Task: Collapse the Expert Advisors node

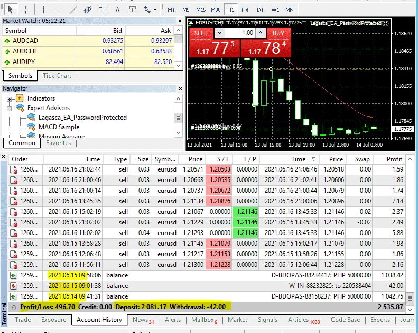Action: pyautogui.click(x=9, y=109)
